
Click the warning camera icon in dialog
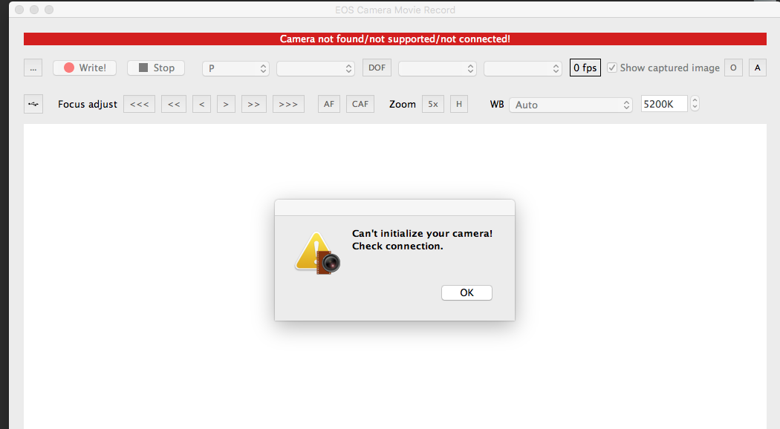pos(318,254)
